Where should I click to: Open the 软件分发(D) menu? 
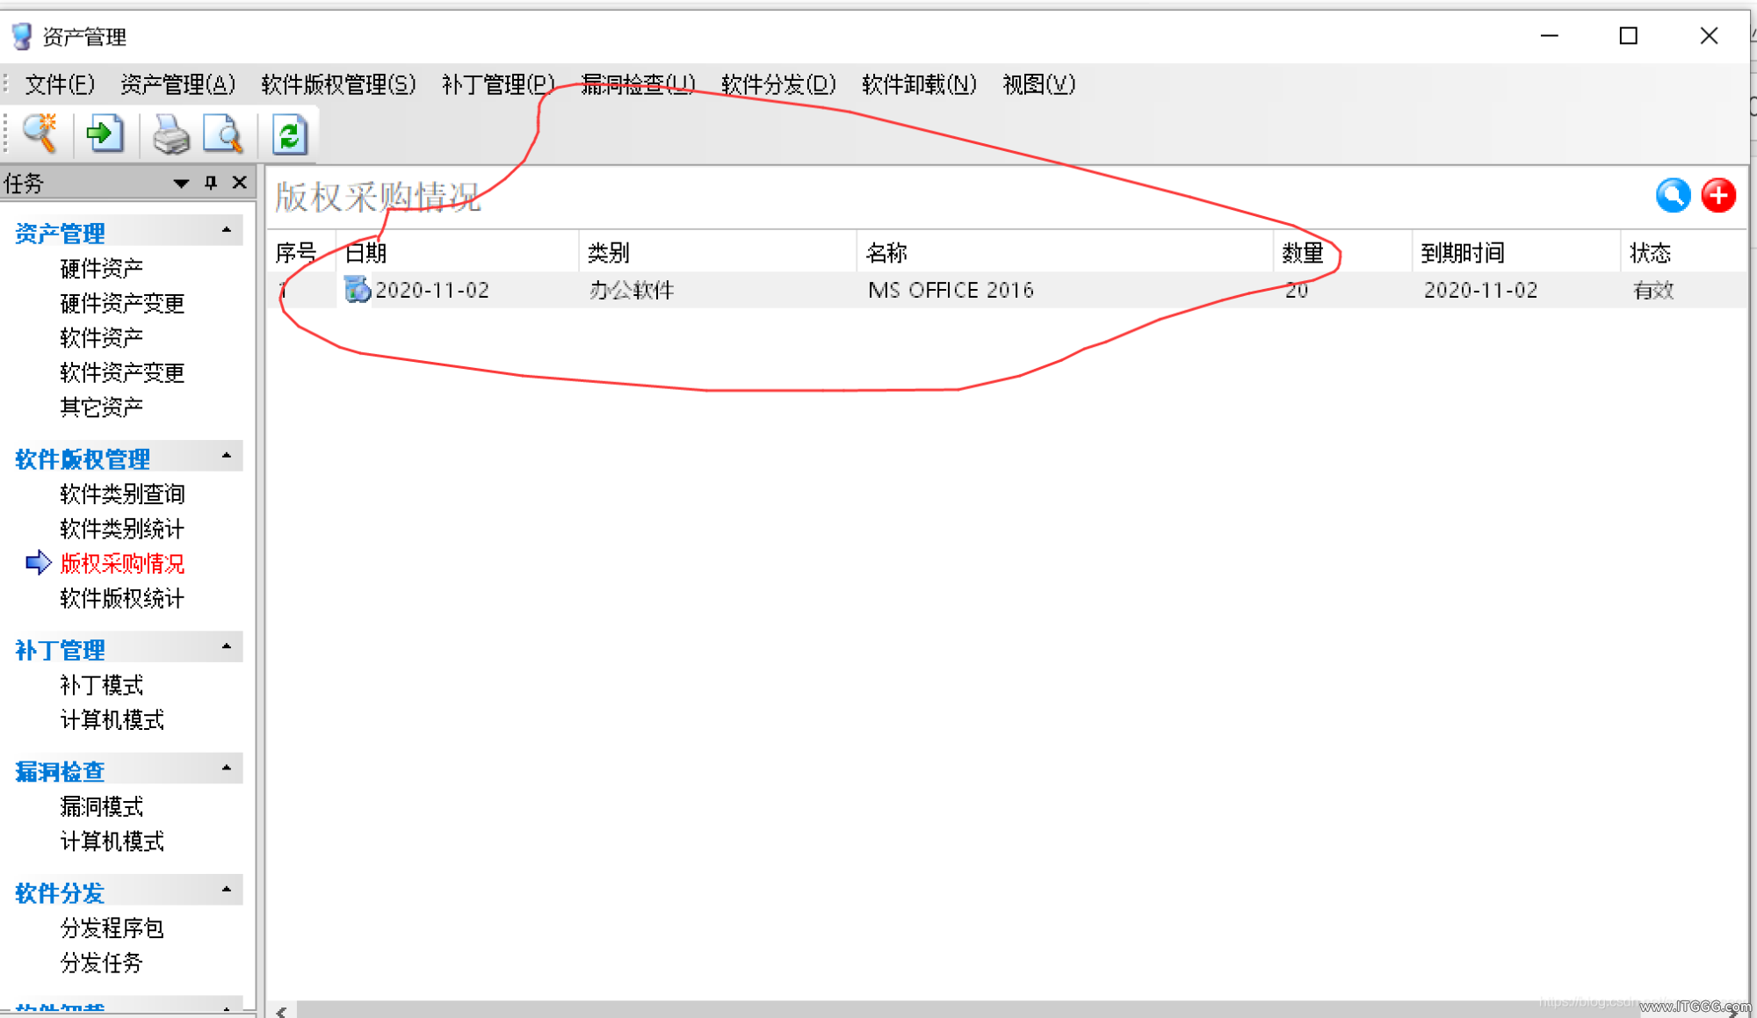click(x=778, y=84)
